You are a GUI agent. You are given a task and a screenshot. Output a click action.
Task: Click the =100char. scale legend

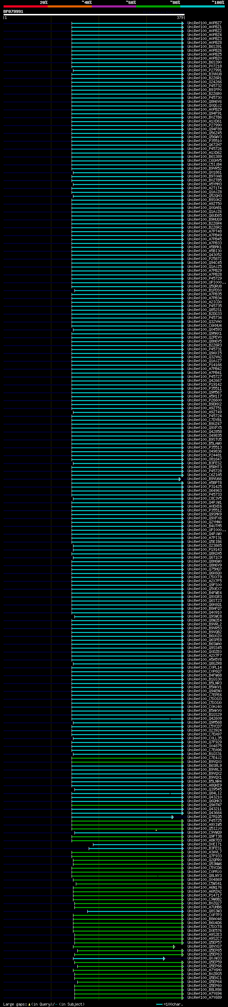click(x=173, y=1004)
